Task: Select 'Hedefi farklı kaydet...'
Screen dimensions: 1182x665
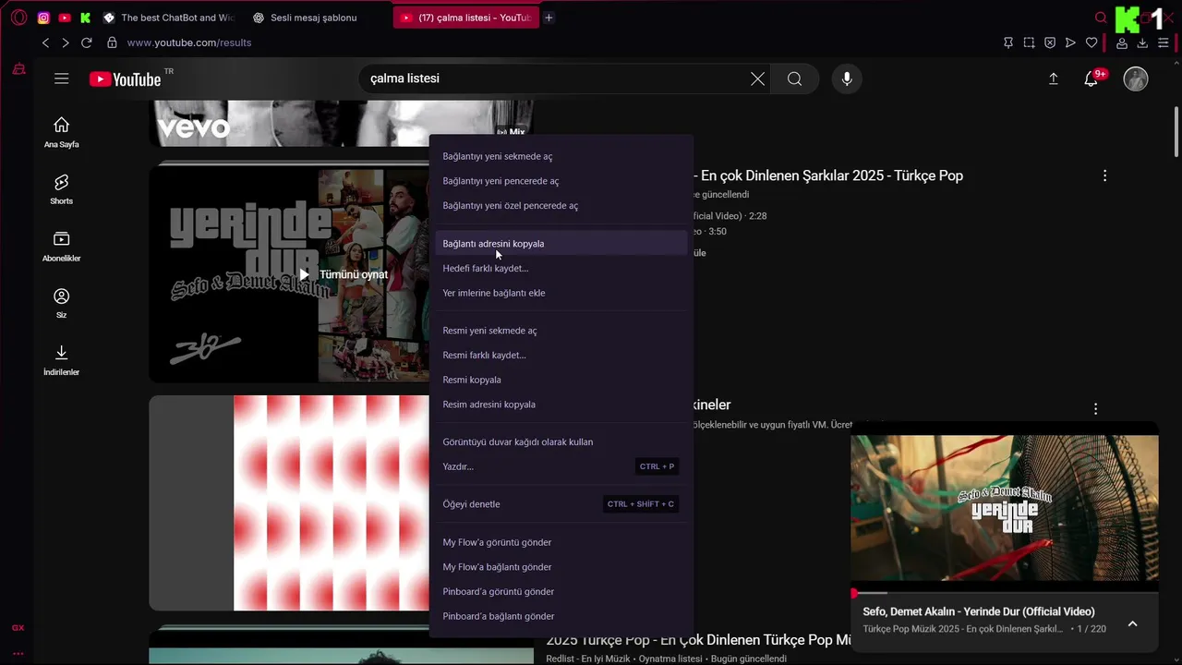Action: 561,269
